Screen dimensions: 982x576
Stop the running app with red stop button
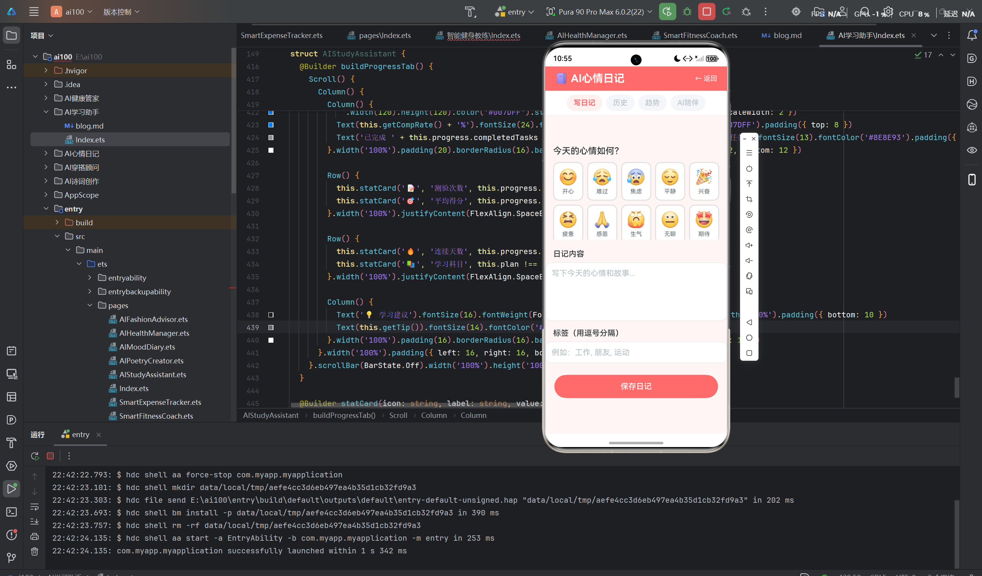(x=707, y=12)
